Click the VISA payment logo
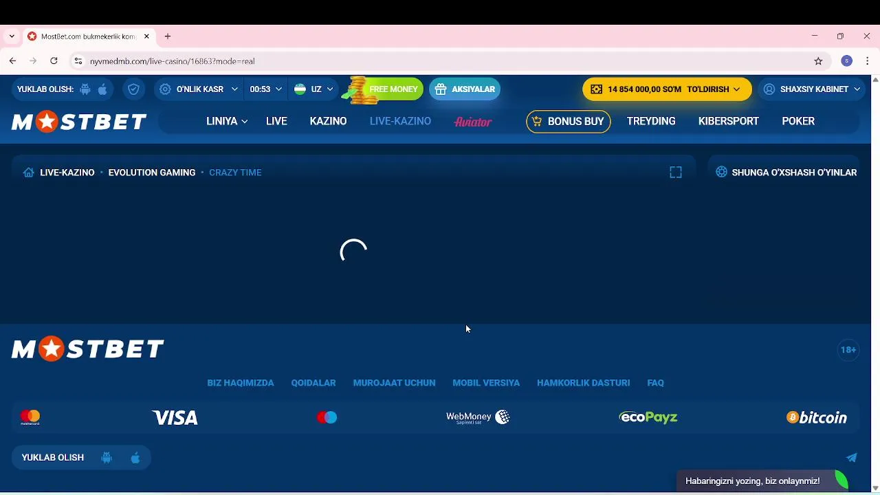Image resolution: width=880 pixels, height=495 pixels. pyautogui.click(x=175, y=417)
